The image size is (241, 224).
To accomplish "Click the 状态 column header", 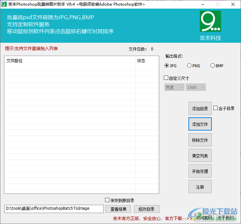I will 147,61.
